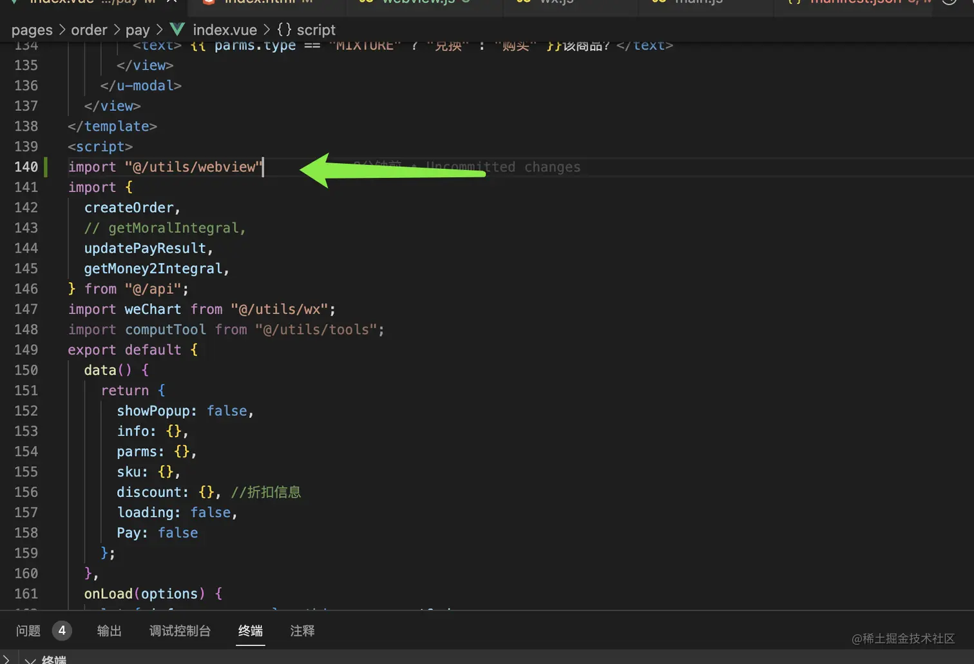Click the "onLoad" method name
The image size is (974, 664).
point(108,593)
